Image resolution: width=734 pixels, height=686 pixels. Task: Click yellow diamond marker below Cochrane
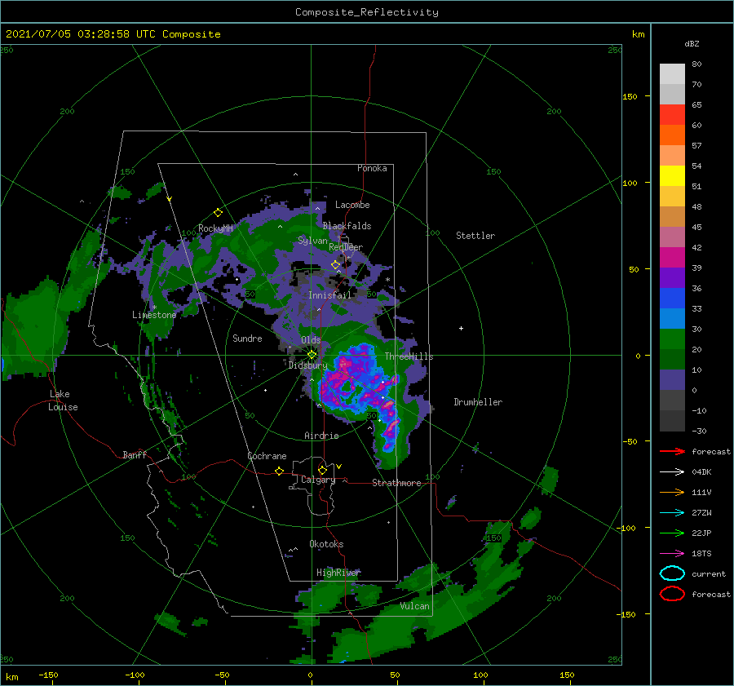click(x=280, y=471)
